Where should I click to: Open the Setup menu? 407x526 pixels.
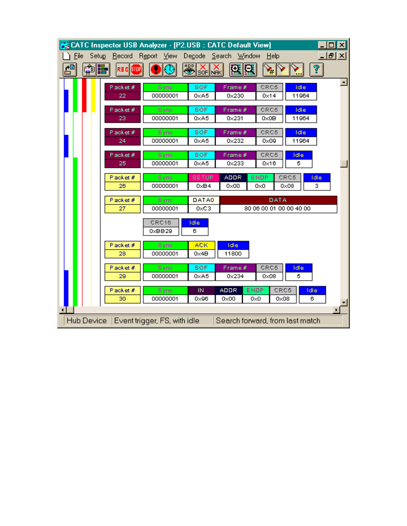[98, 56]
